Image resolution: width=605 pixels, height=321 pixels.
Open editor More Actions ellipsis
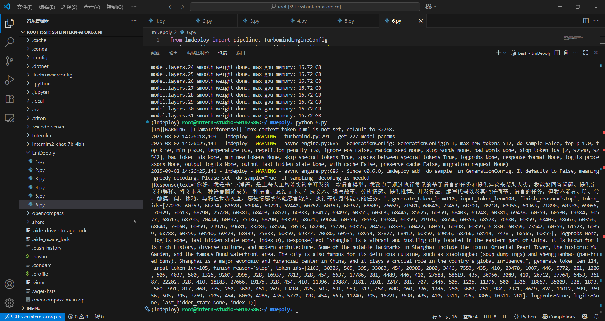(x=596, y=21)
